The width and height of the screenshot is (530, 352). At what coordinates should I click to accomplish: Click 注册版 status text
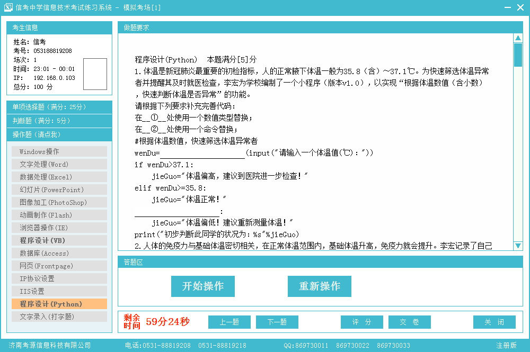tap(506, 345)
